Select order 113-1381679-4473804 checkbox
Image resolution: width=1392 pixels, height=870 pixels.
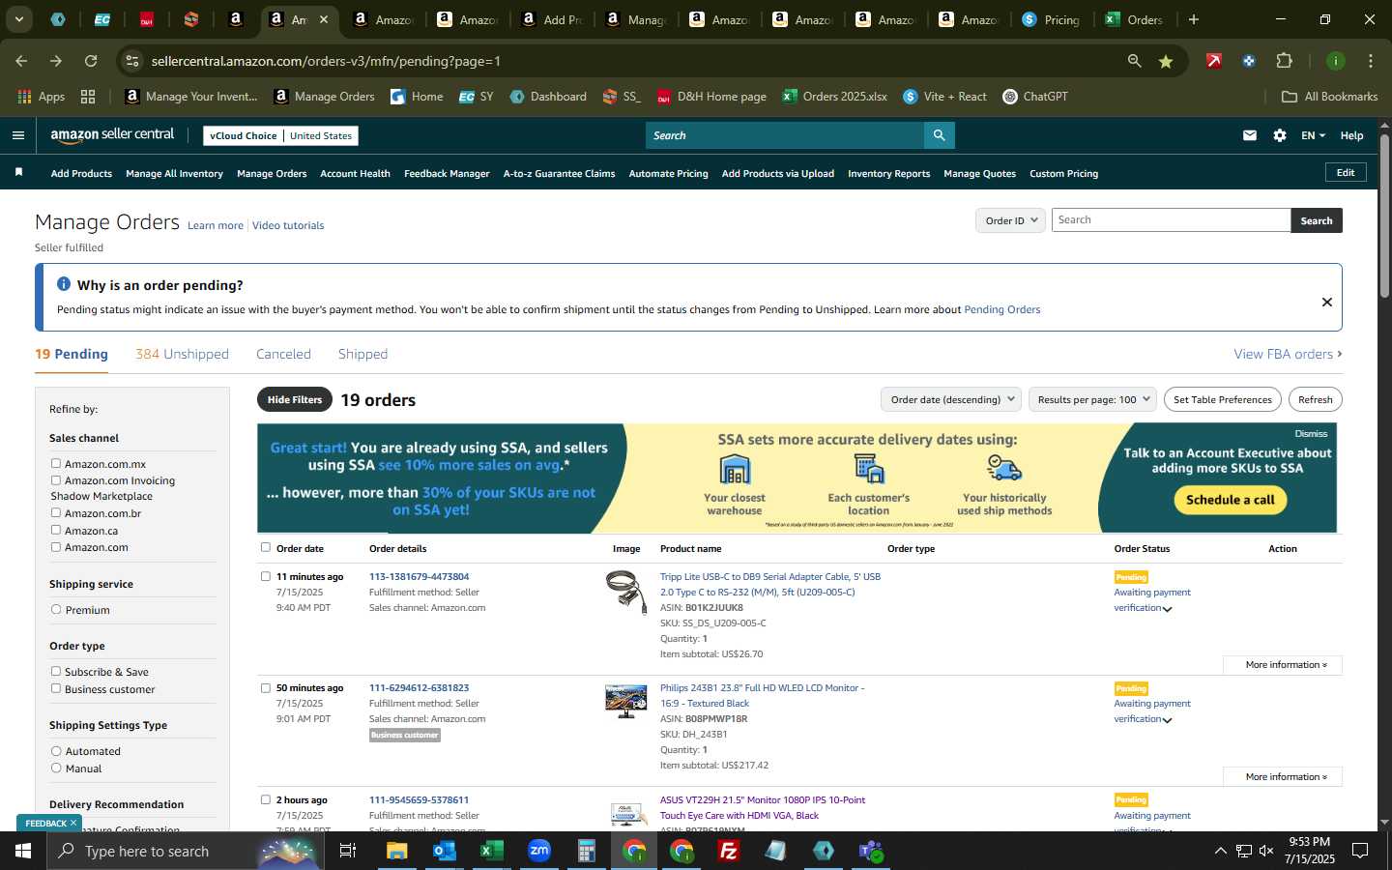point(266,576)
